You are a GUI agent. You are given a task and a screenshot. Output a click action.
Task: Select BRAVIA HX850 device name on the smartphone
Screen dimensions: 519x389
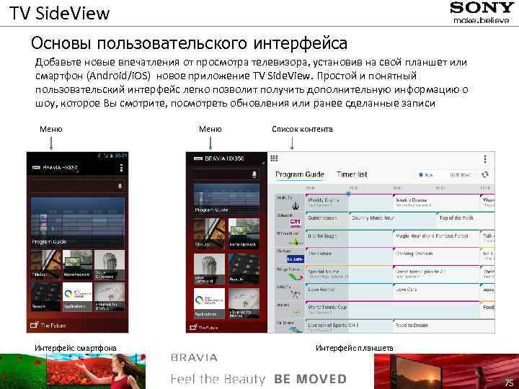[61, 168]
